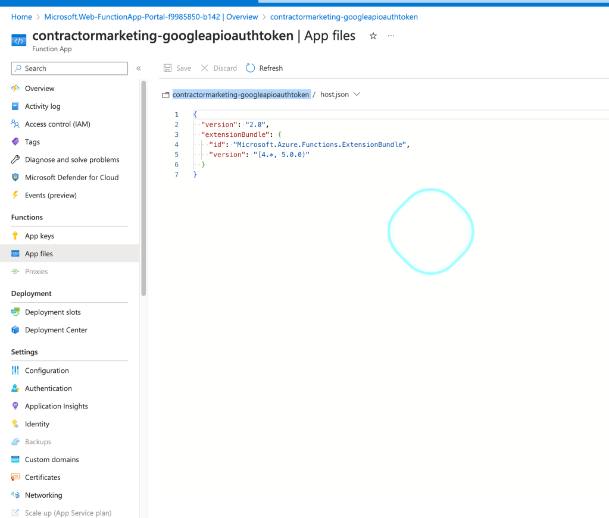
Task: Select Events (preview) menu item
Action: 51,195
